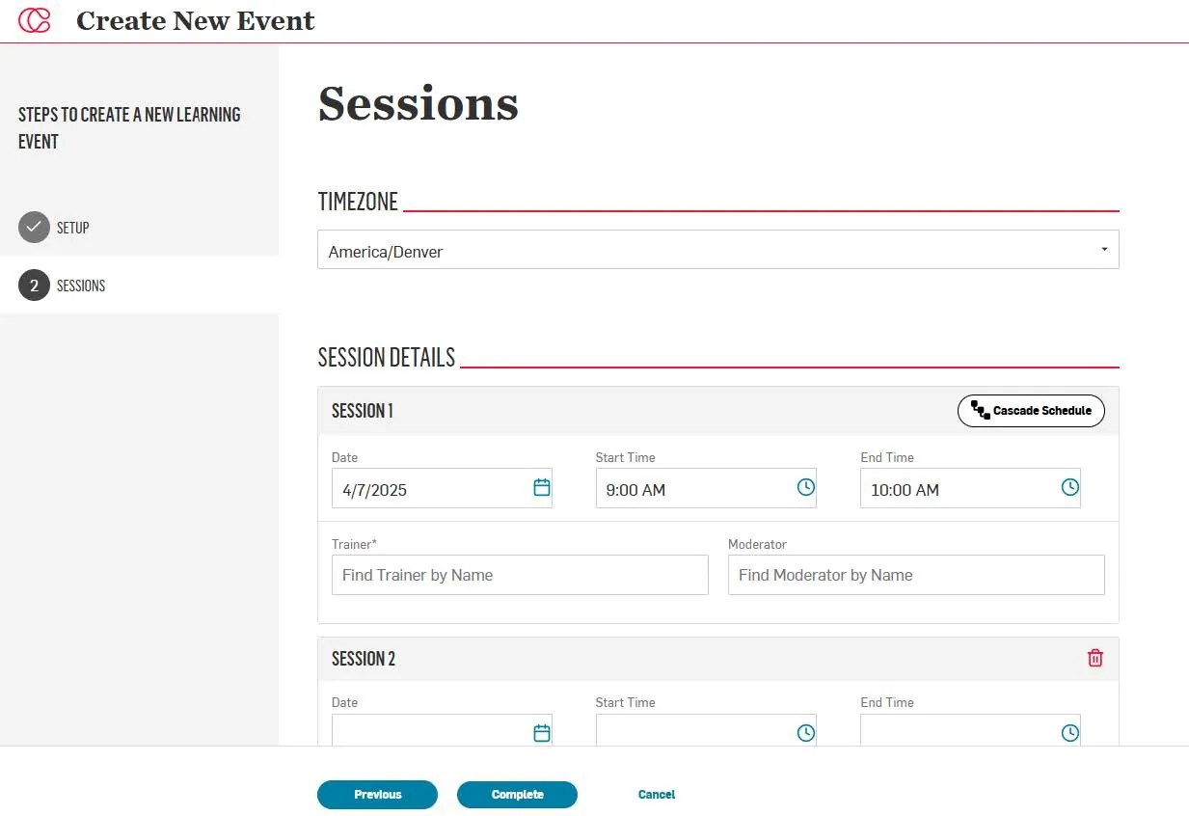1189x816 pixels.
Task: Delete Session 2 using the trash icon
Action: 1094,657
